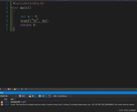Click line number 7 in gutter

coord(7,29)
